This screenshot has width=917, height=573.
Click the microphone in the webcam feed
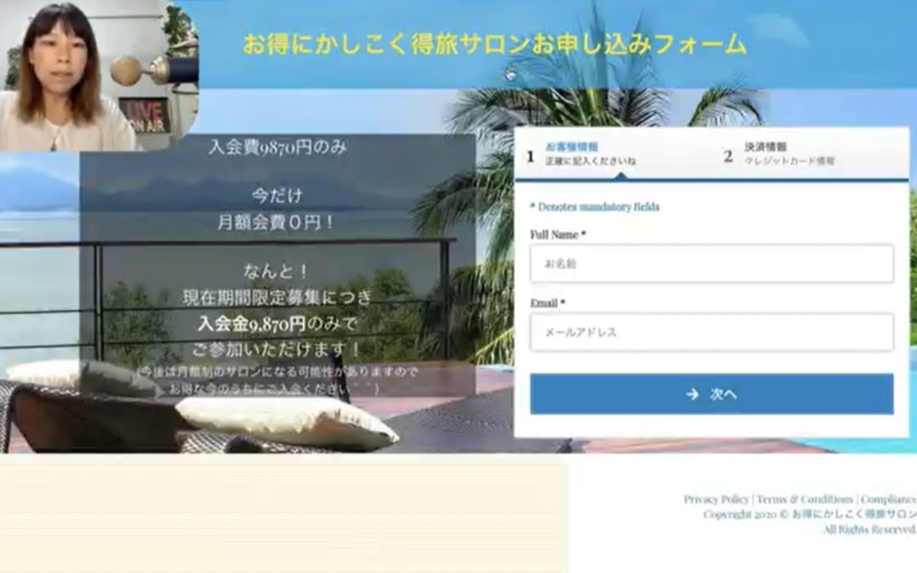click(129, 71)
